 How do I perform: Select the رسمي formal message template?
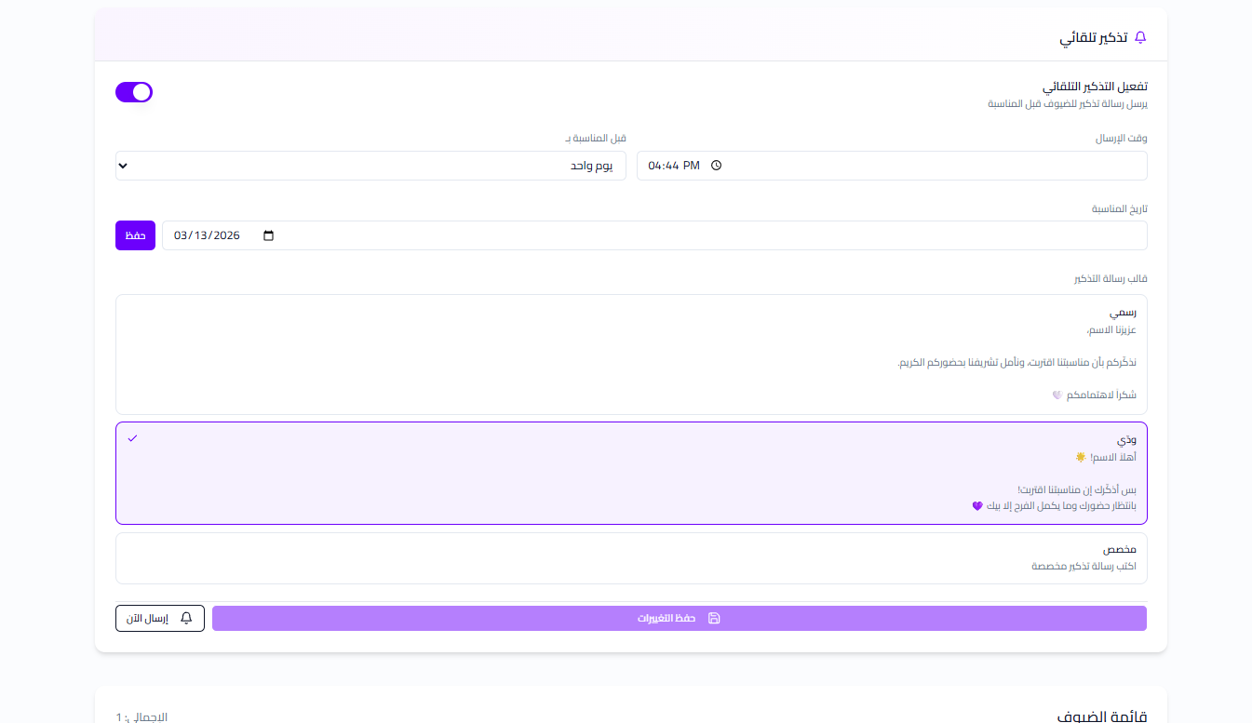pyautogui.click(x=631, y=354)
